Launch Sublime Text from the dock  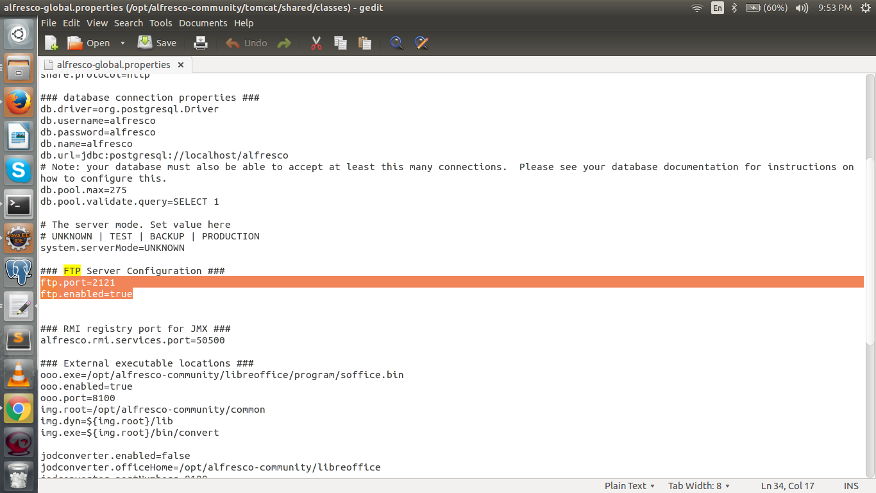[19, 340]
